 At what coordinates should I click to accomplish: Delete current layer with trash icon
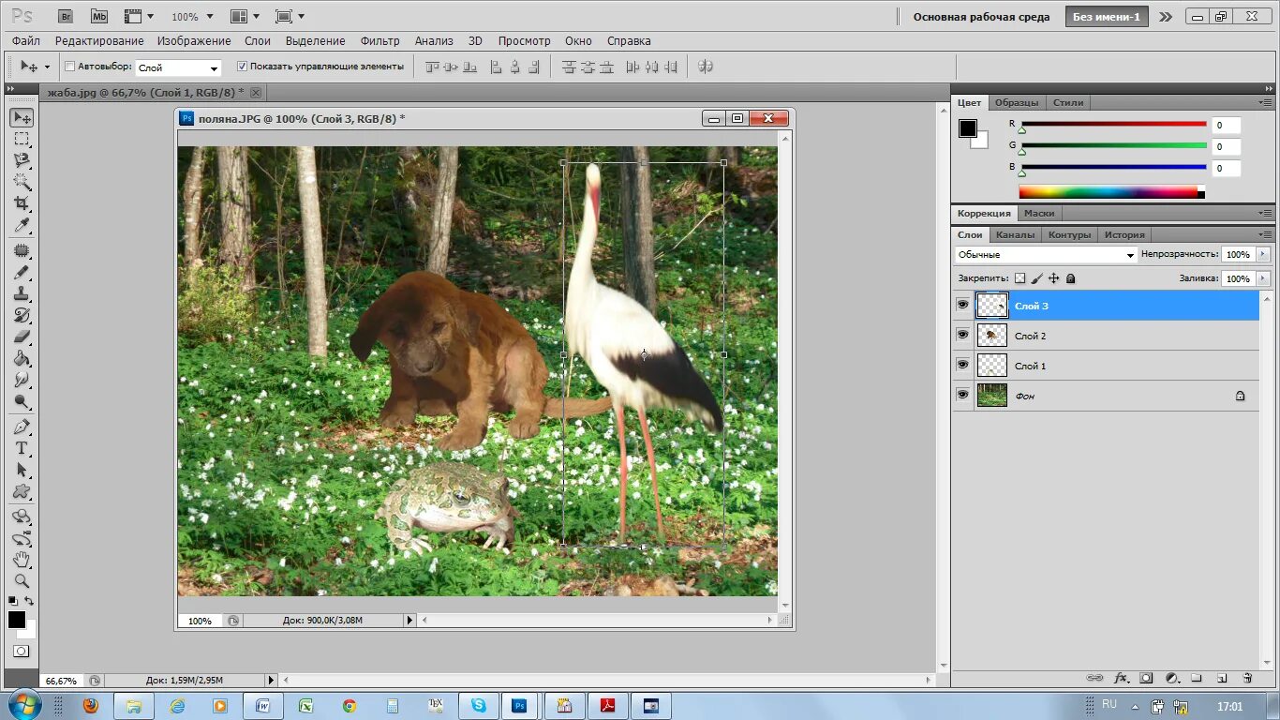[x=1248, y=677]
